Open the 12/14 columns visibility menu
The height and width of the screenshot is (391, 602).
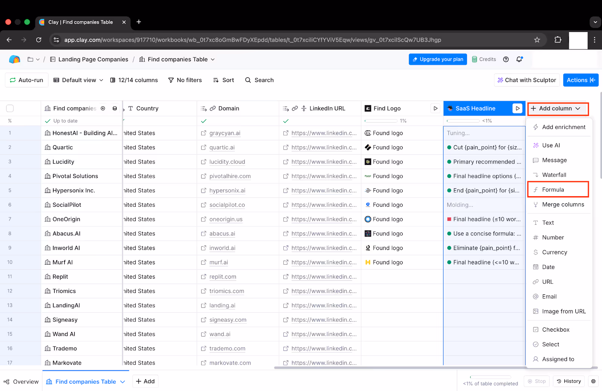pyautogui.click(x=134, y=80)
